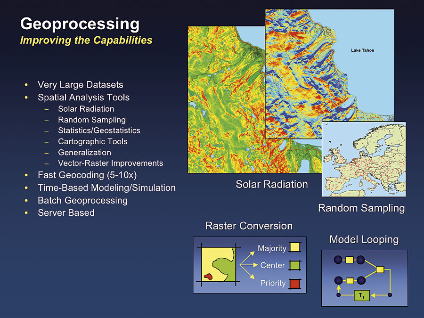Image resolution: width=424 pixels, height=318 pixels.
Task: Click the yellow Majority color square
Action: tap(295, 247)
